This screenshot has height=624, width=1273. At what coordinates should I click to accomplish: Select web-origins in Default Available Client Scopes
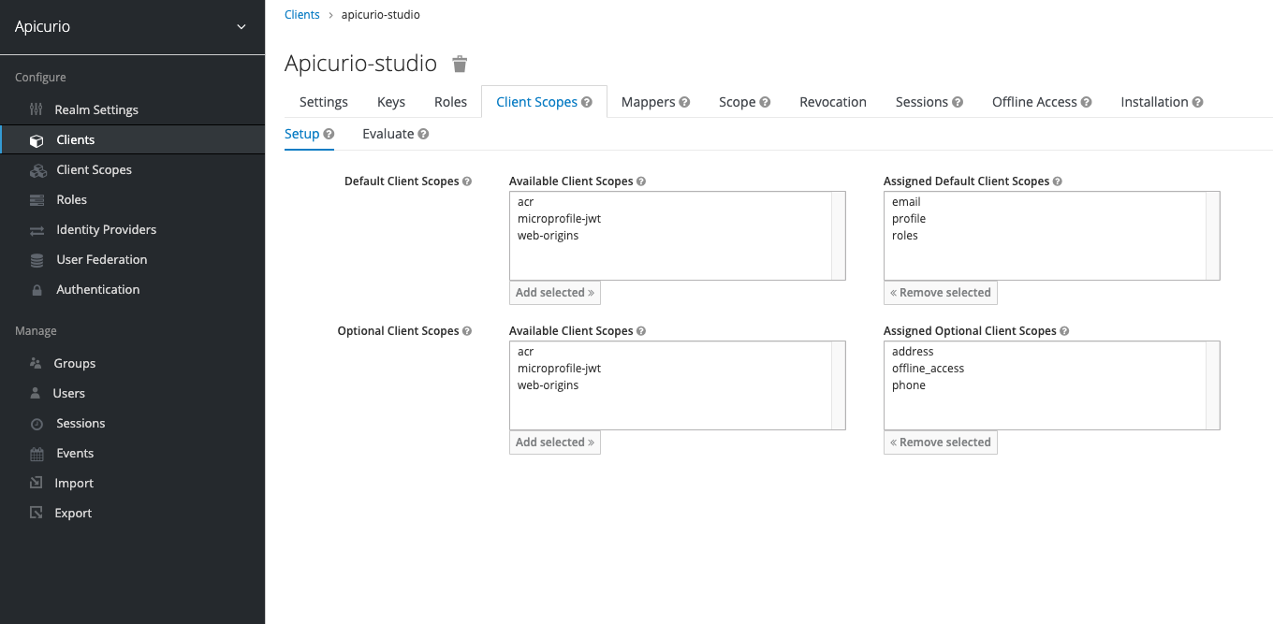(x=670, y=236)
